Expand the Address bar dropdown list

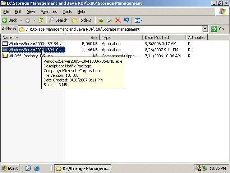coord(205,29)
